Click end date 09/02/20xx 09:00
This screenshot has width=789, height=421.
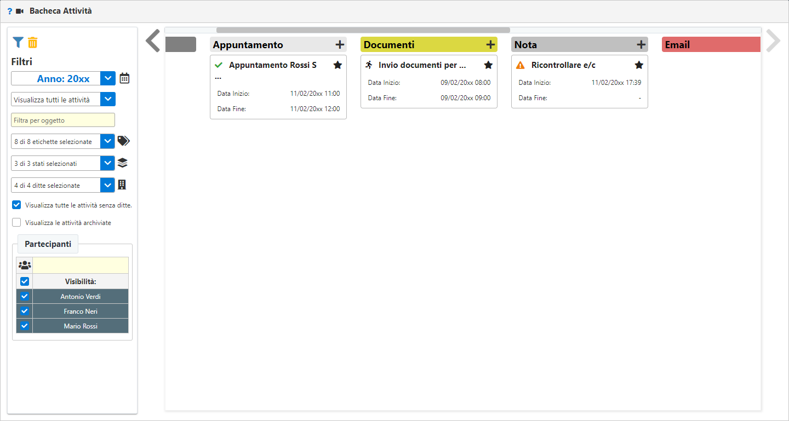coord(466,98)
